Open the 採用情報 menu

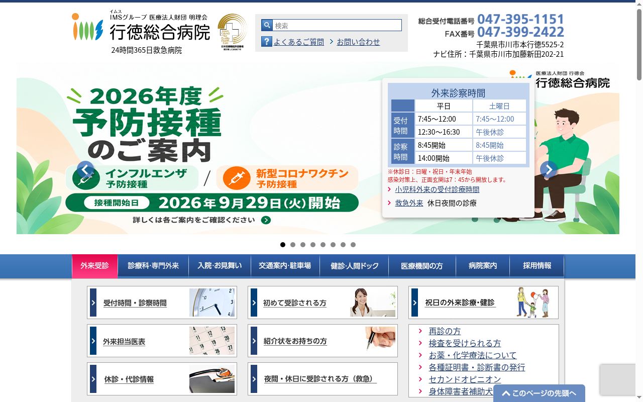tap(537, 266)
